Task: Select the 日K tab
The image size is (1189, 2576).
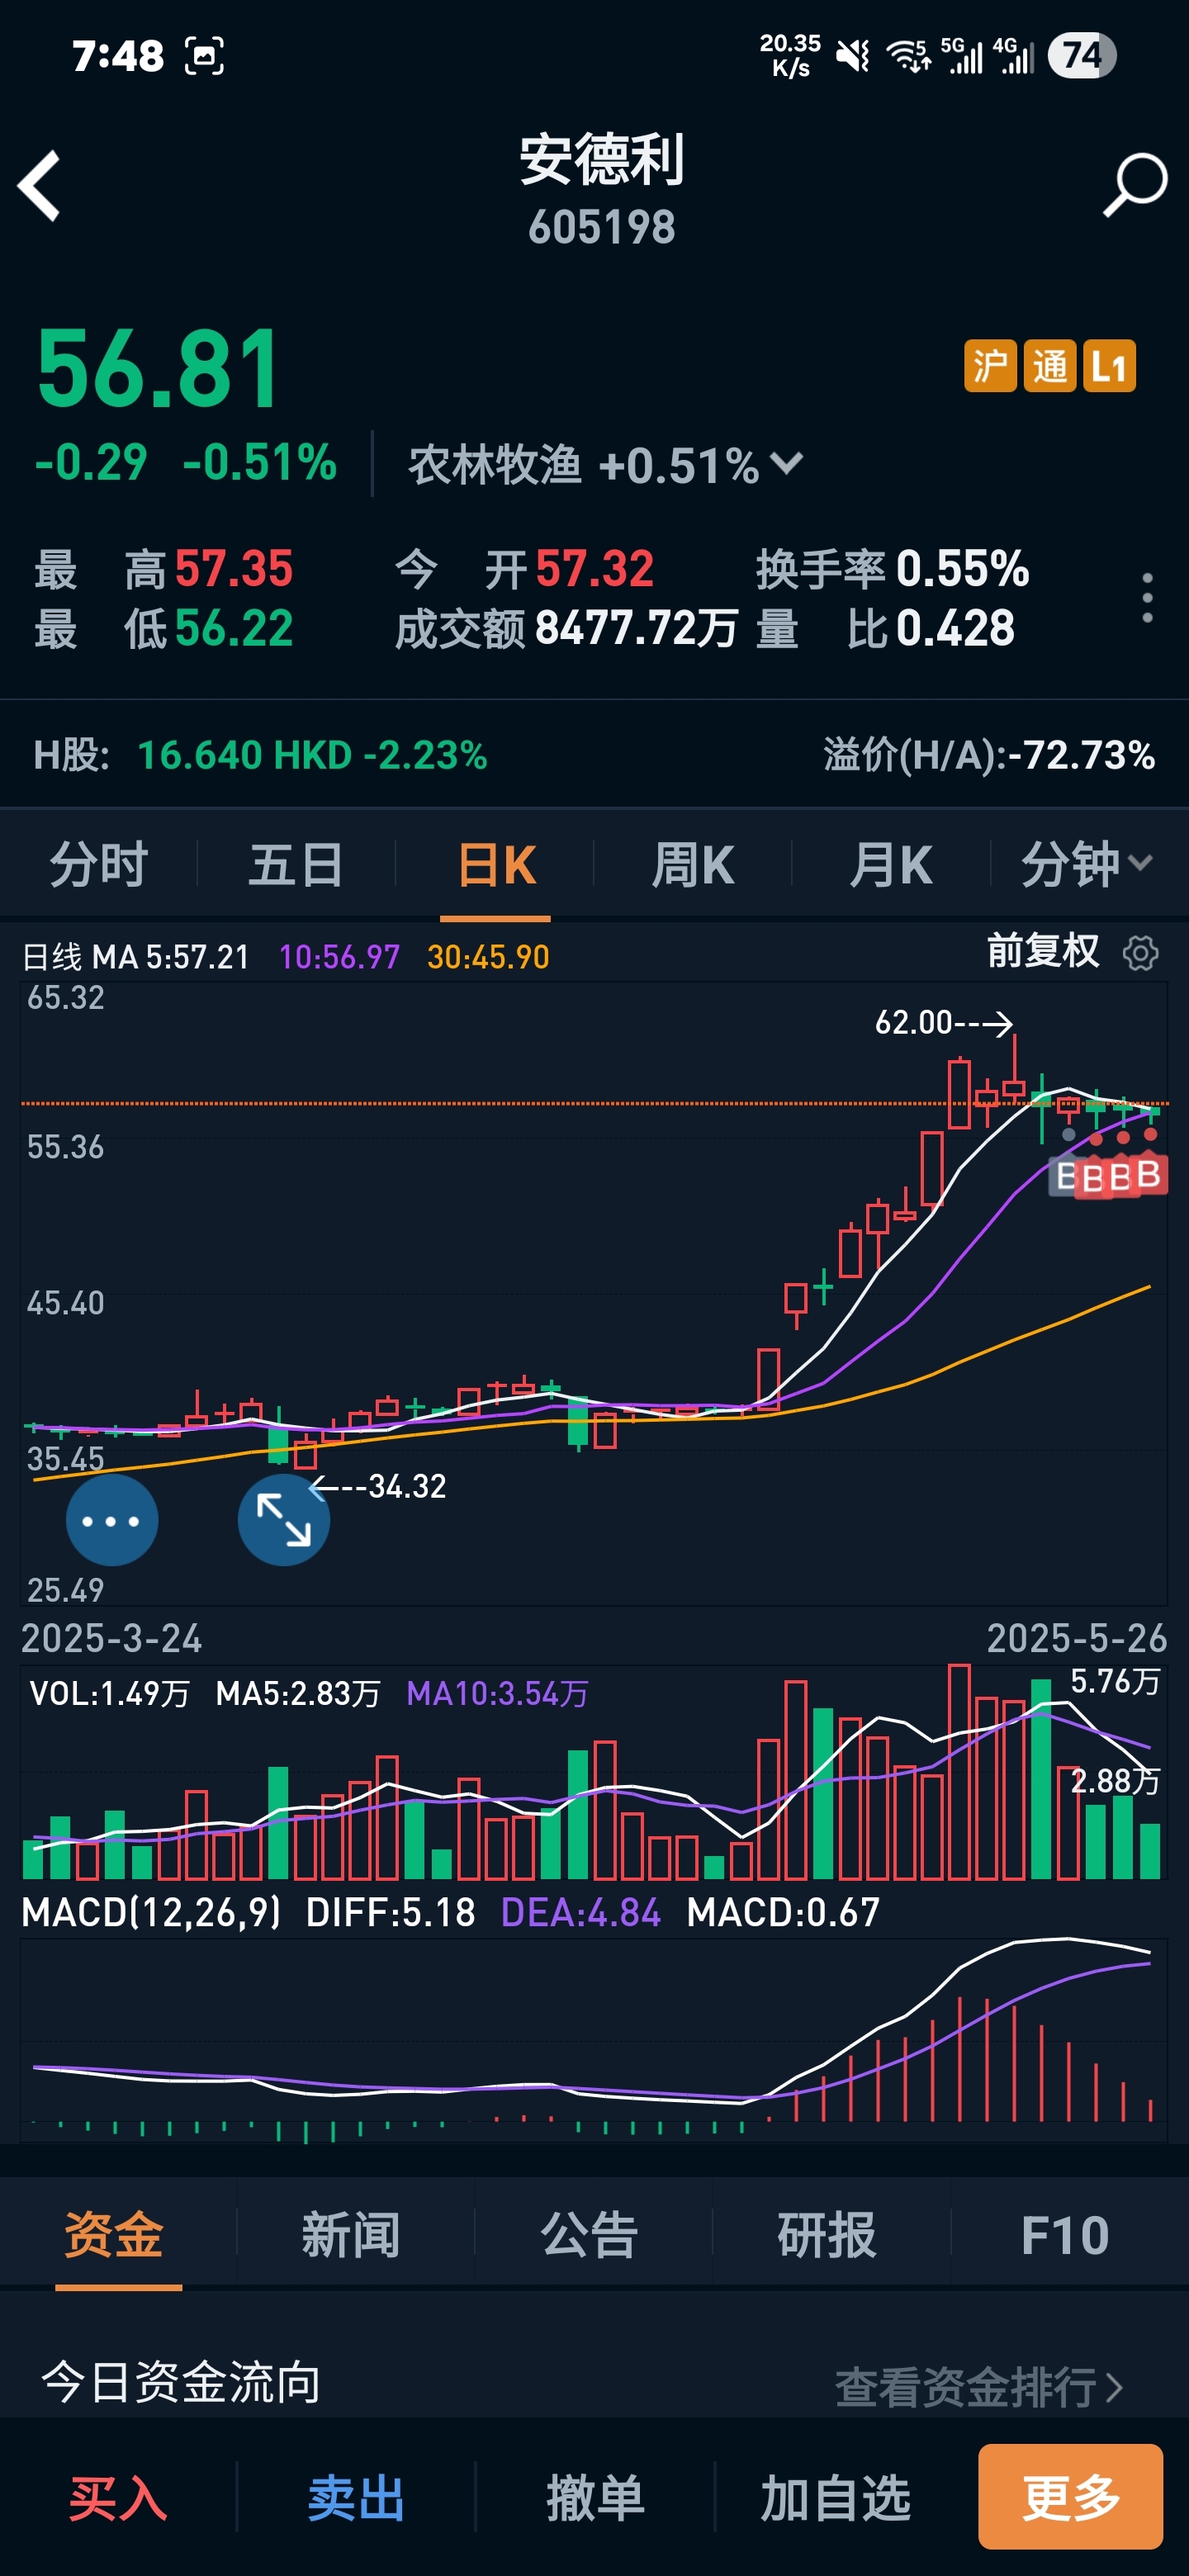Action: tap(496, 864)
